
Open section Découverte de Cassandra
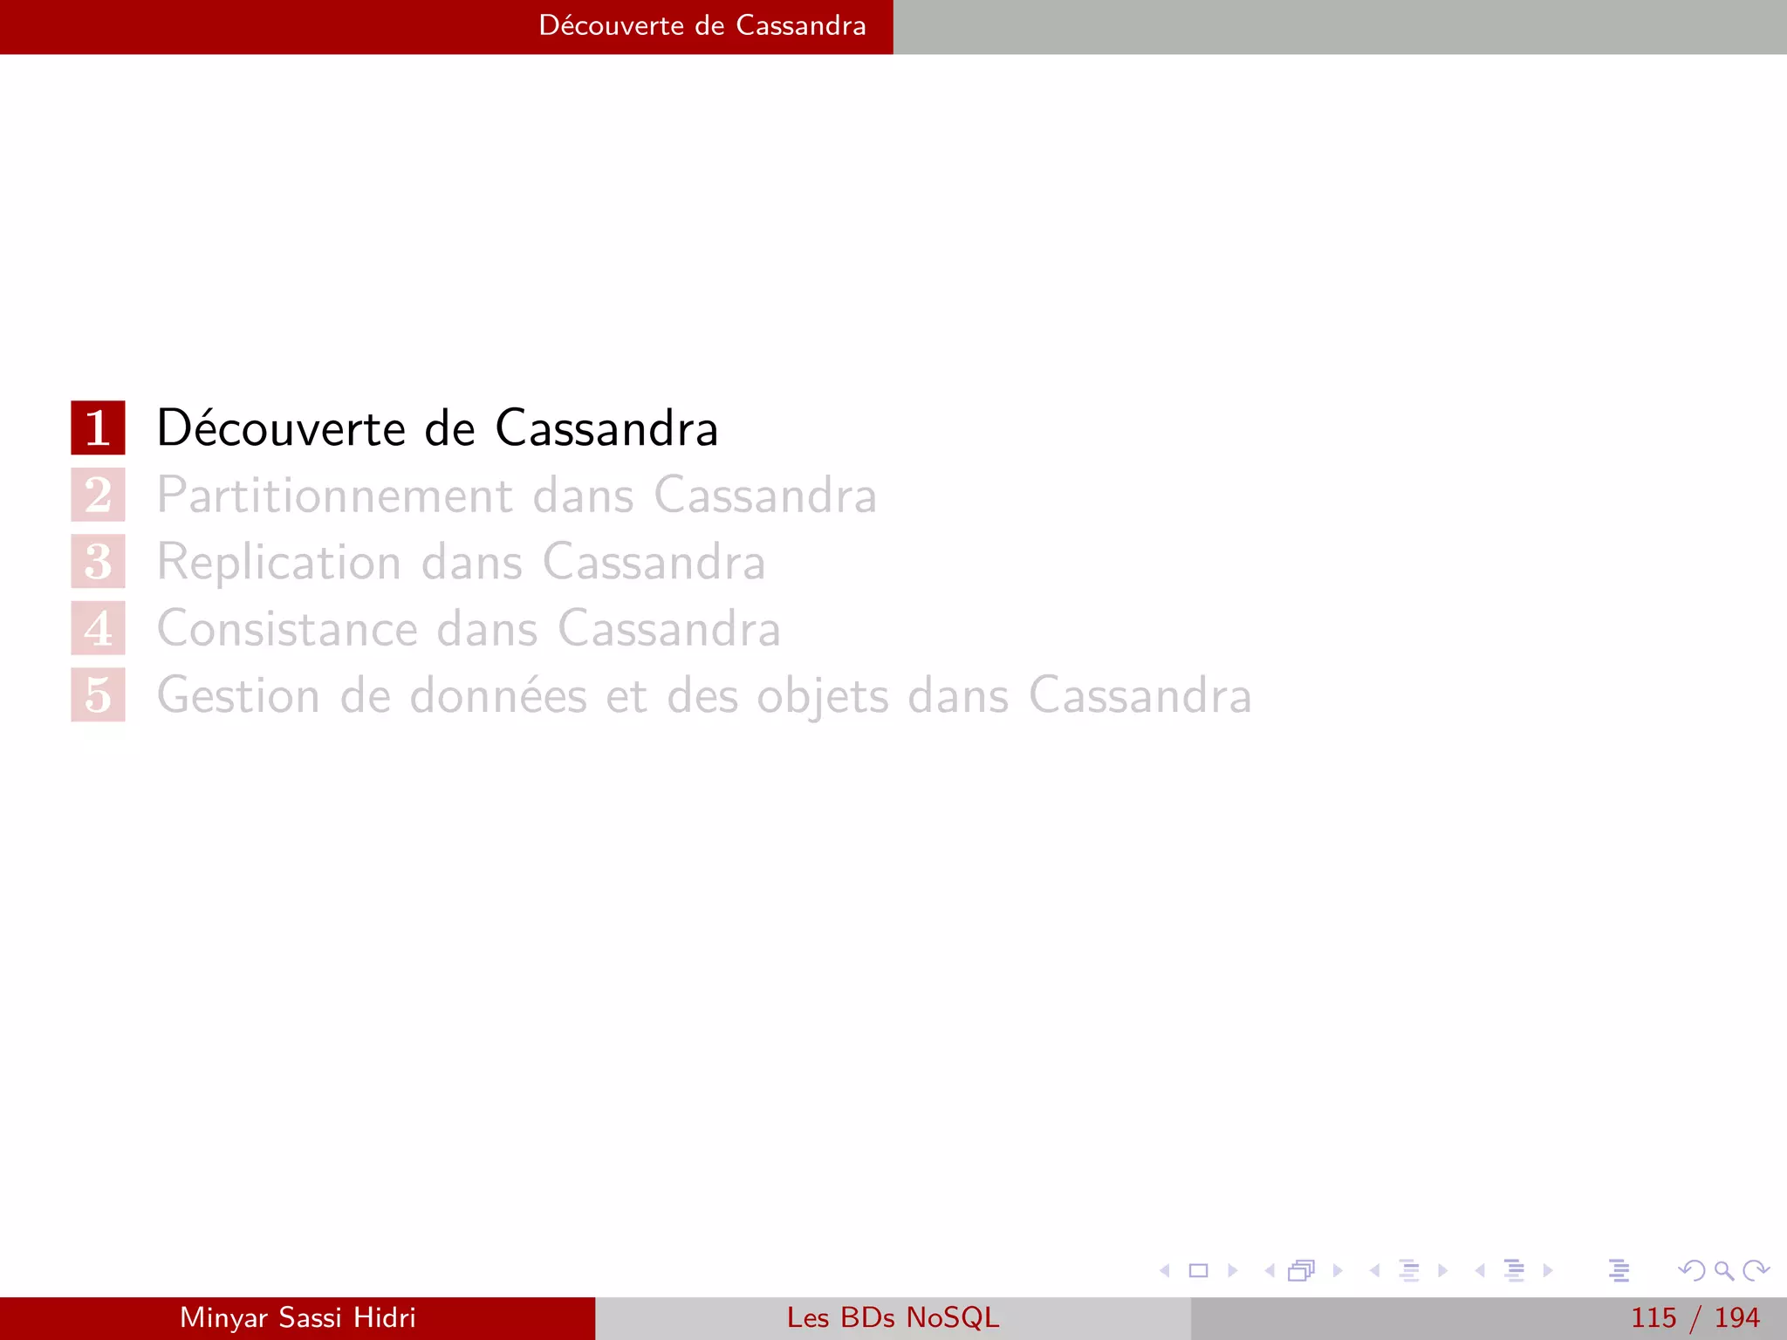pos(436,428)
